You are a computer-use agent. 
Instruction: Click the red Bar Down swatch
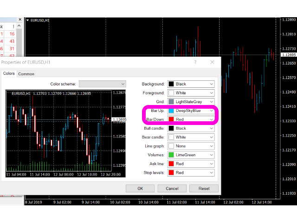click(171, 119)
